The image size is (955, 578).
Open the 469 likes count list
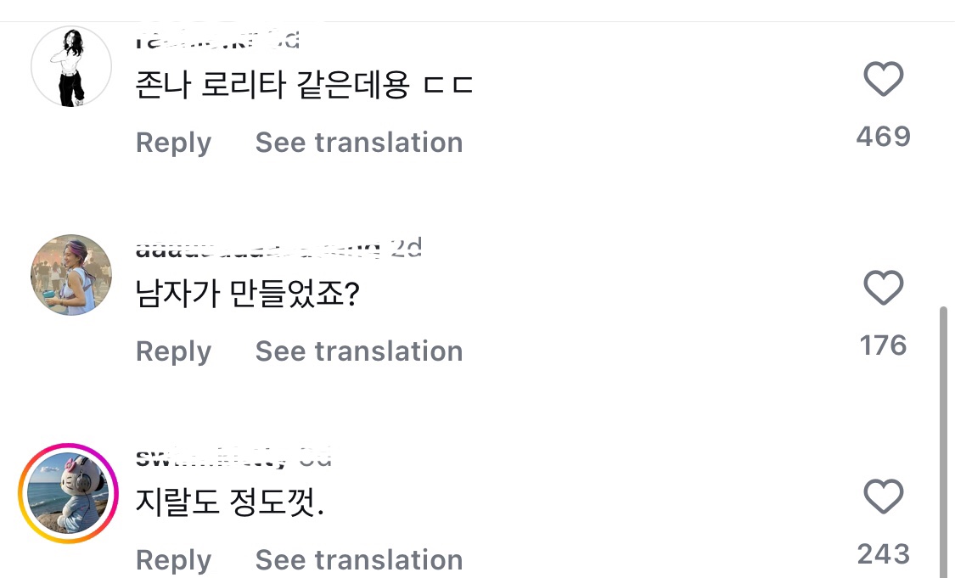[883, 137]
